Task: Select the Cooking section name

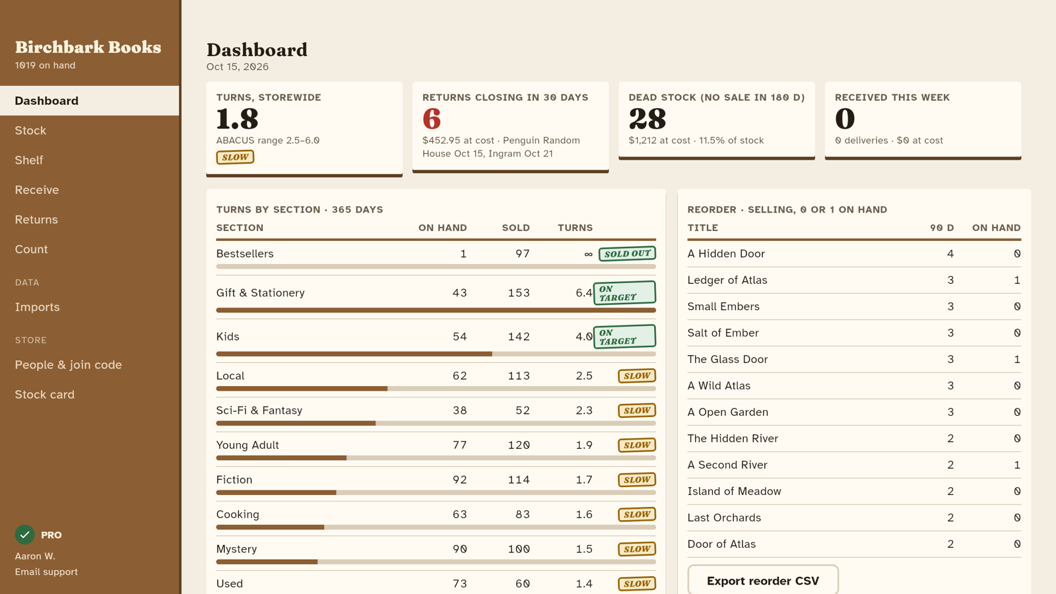Action: [x=238, y=514]
